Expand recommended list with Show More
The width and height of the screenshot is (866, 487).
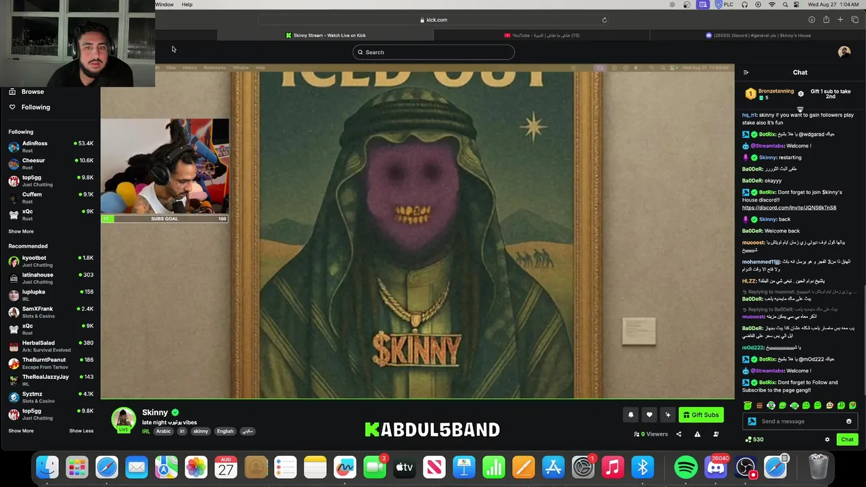tap(21, 431)
